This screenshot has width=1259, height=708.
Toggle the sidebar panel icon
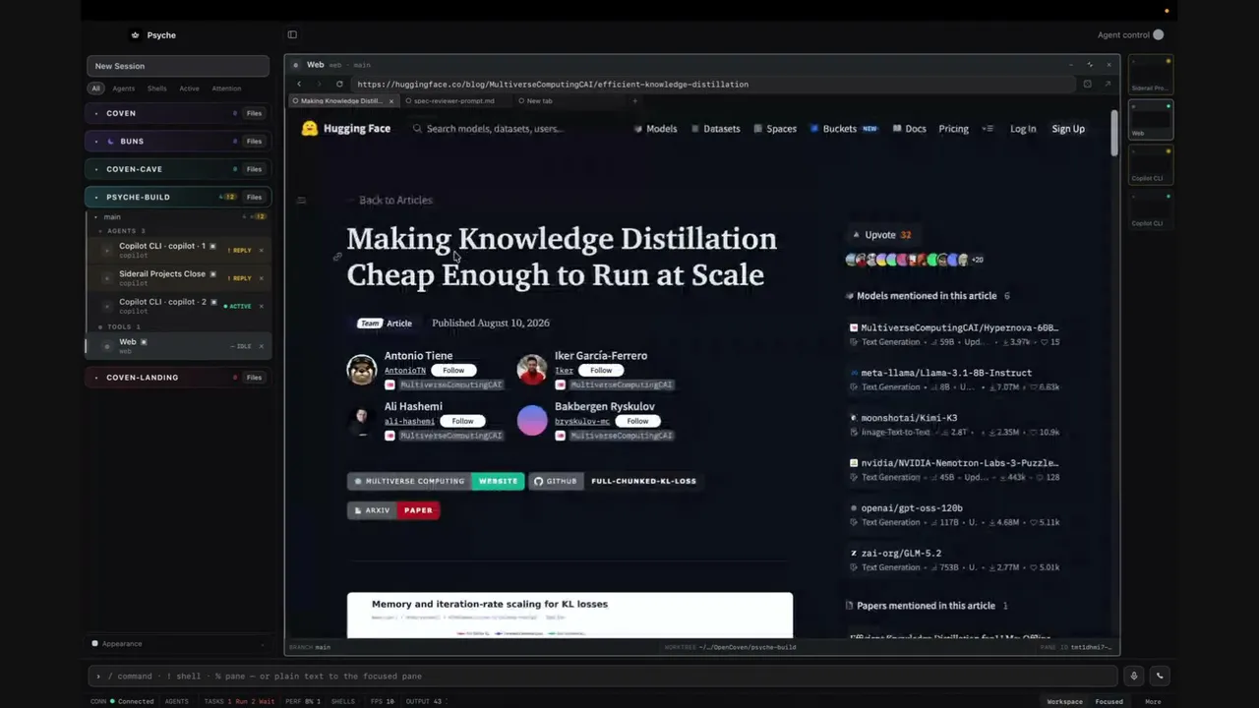pyautogui.click(x=292, y=35)
